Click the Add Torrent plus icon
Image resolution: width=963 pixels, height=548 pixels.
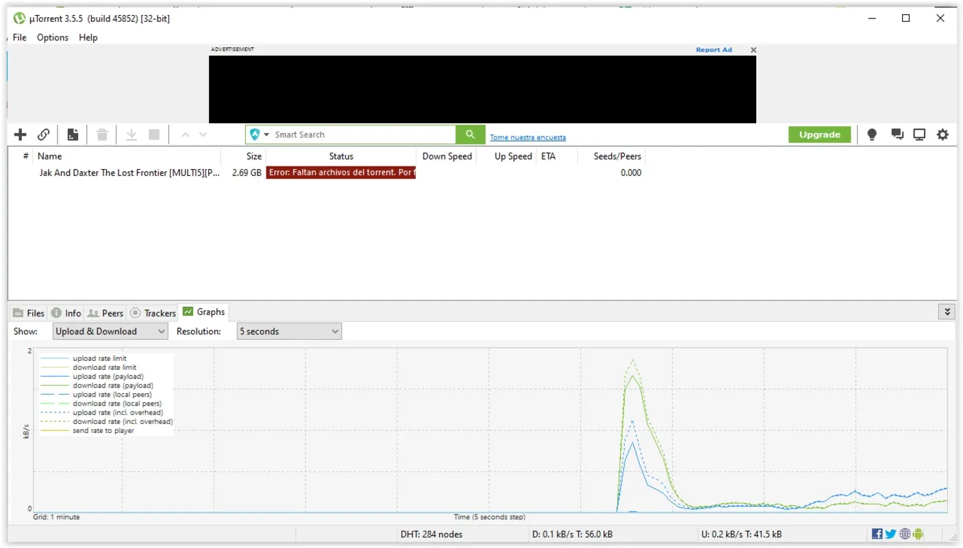[x=21, y=135]
